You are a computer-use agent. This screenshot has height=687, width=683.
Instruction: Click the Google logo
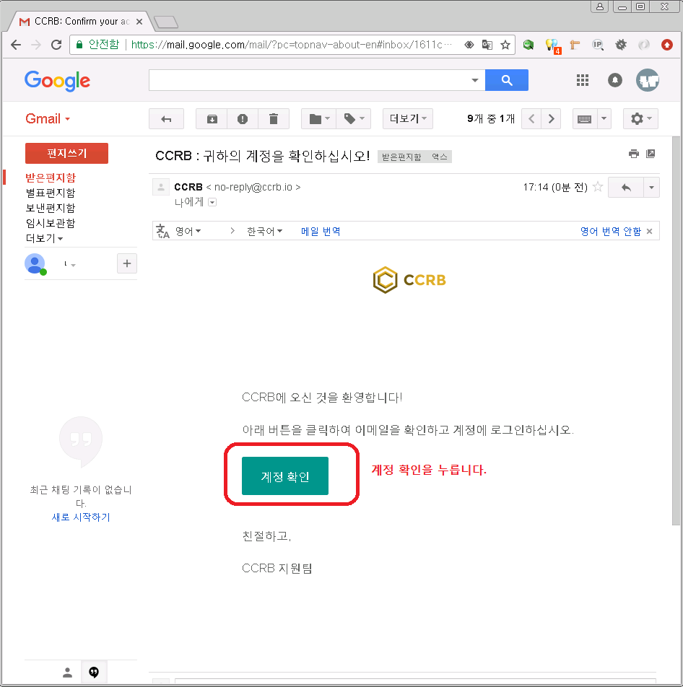pyautogui.click(x=58, y=81)
